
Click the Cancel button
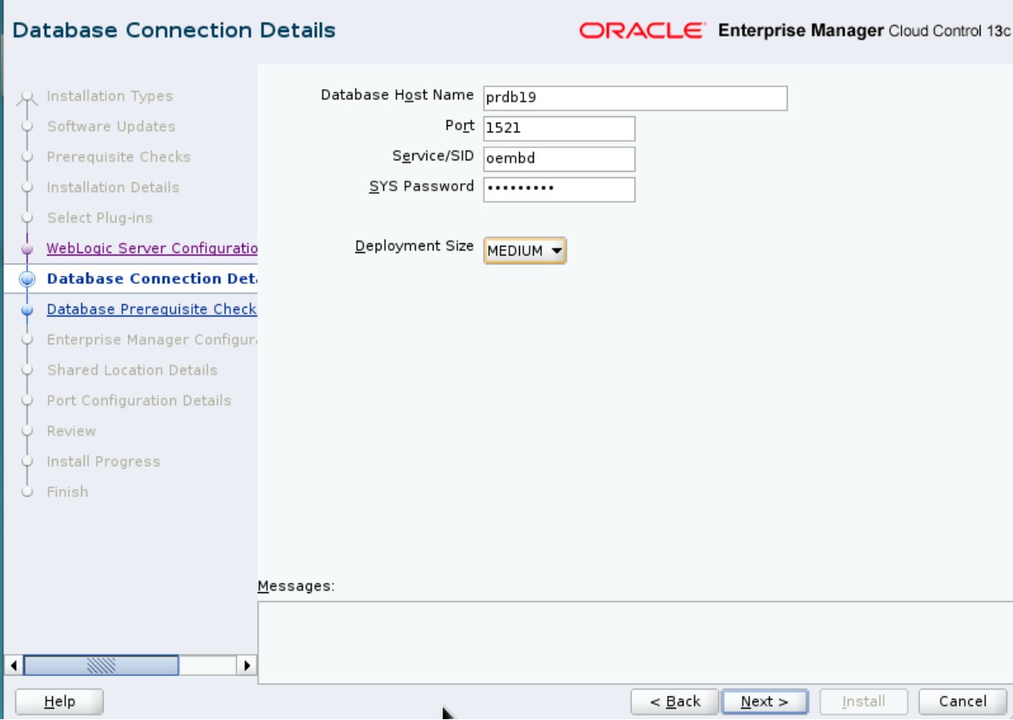963,701
